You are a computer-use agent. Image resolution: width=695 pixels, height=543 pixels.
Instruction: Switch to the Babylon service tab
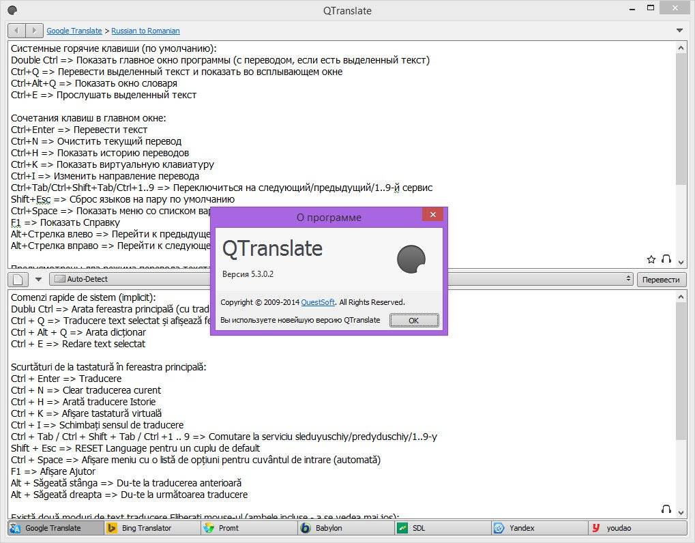tap(346, 528)
